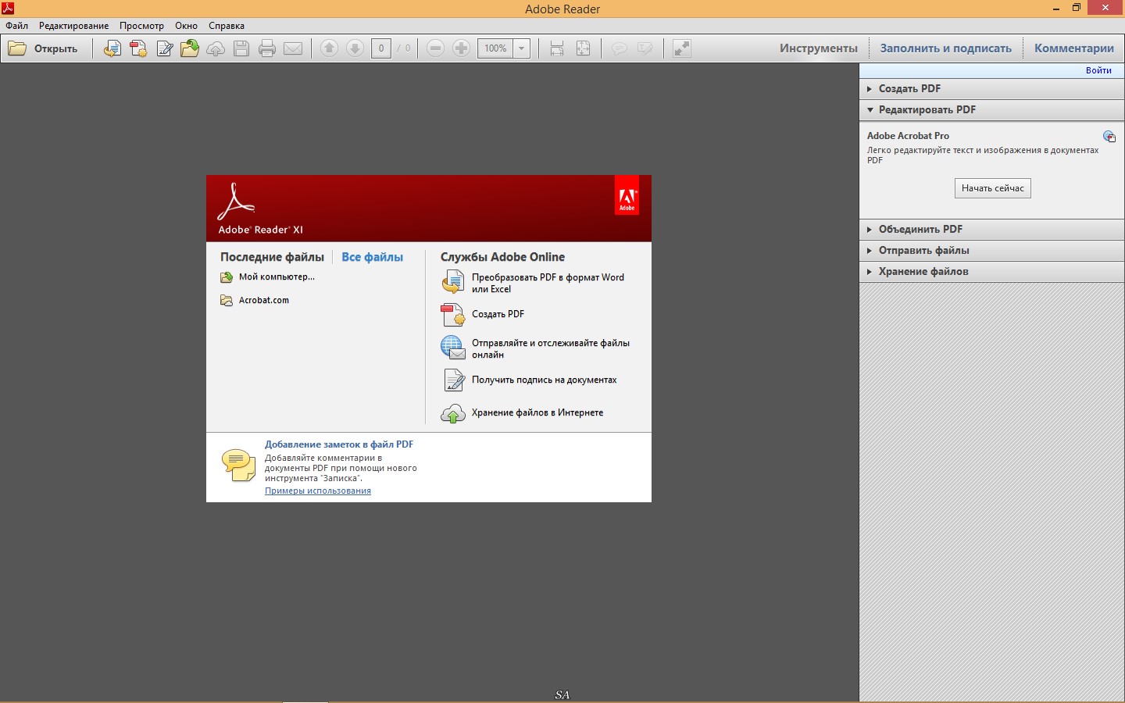Open the Просмотр menu
1125x703 pixels.
[x=141, y=26]
